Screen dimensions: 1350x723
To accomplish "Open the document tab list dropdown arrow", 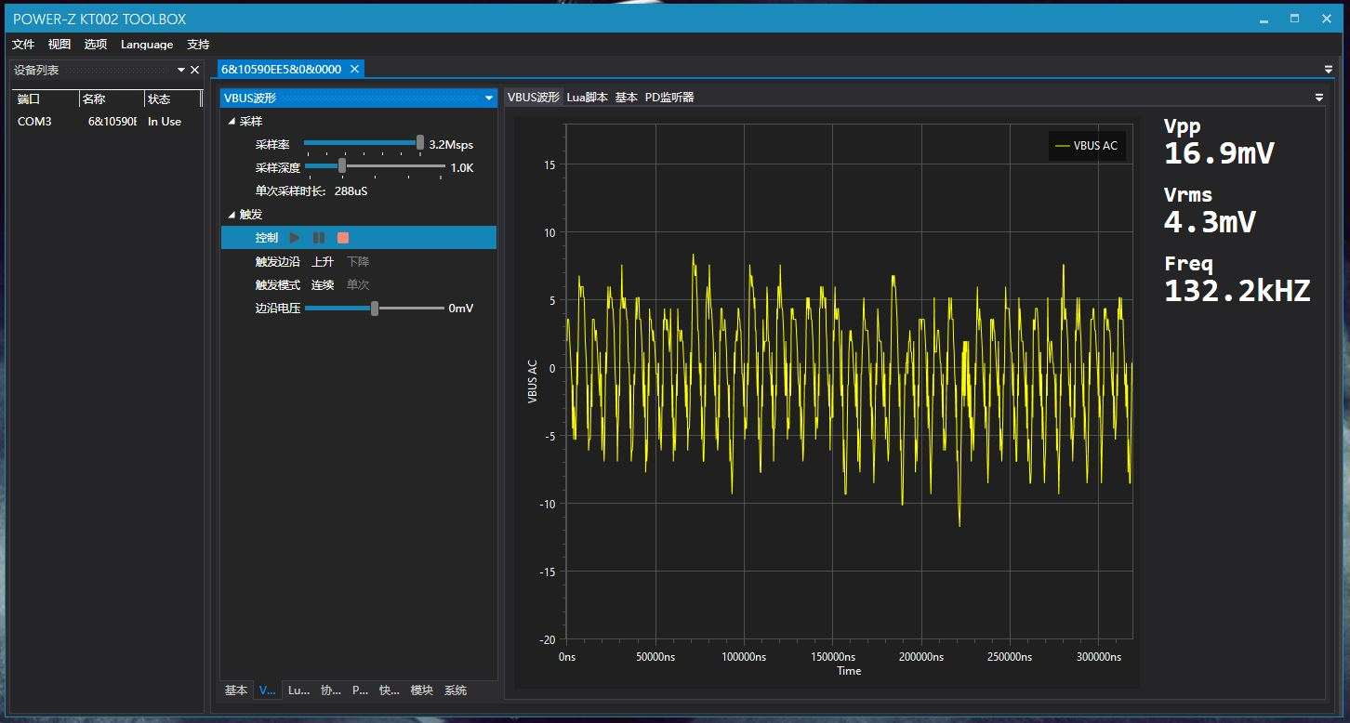I will pos(1329,69).
